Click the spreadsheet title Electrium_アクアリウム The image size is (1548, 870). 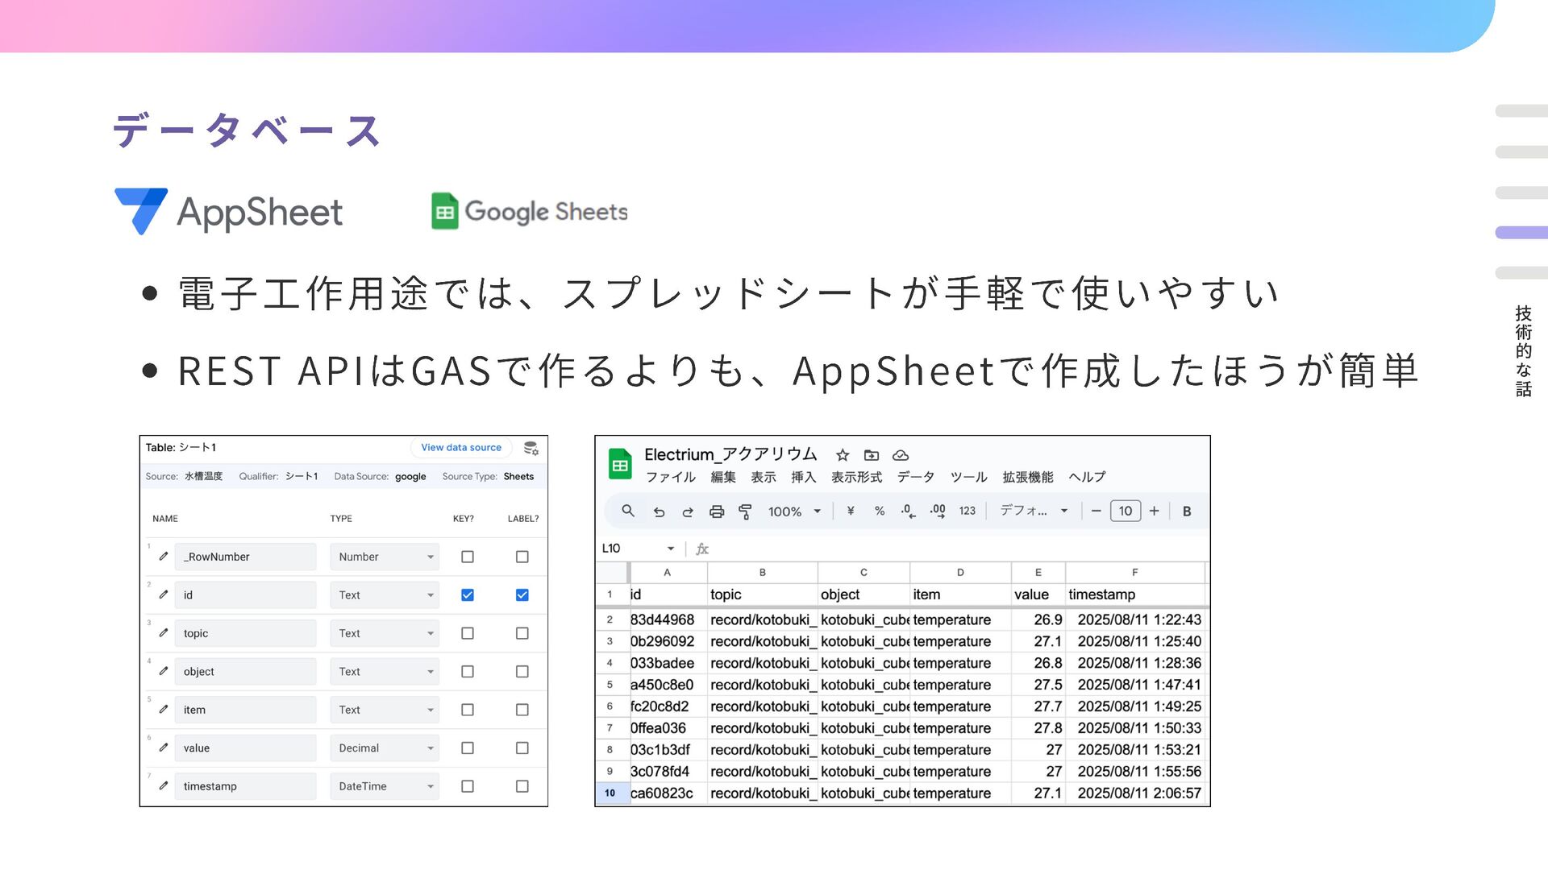pos(730,454)
